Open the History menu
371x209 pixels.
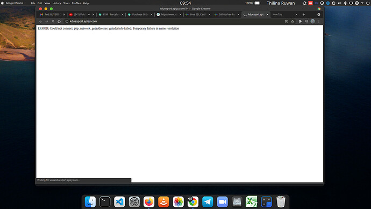(56, 3)
